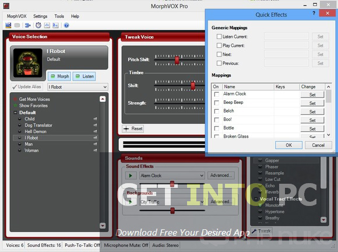Click the red Get More Voices icon
This screenshot has width=338, height=252.
coord(15,99)
